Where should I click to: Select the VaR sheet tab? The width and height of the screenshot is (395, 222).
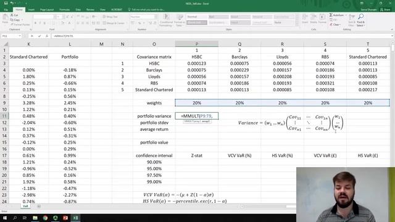(25, 206)
